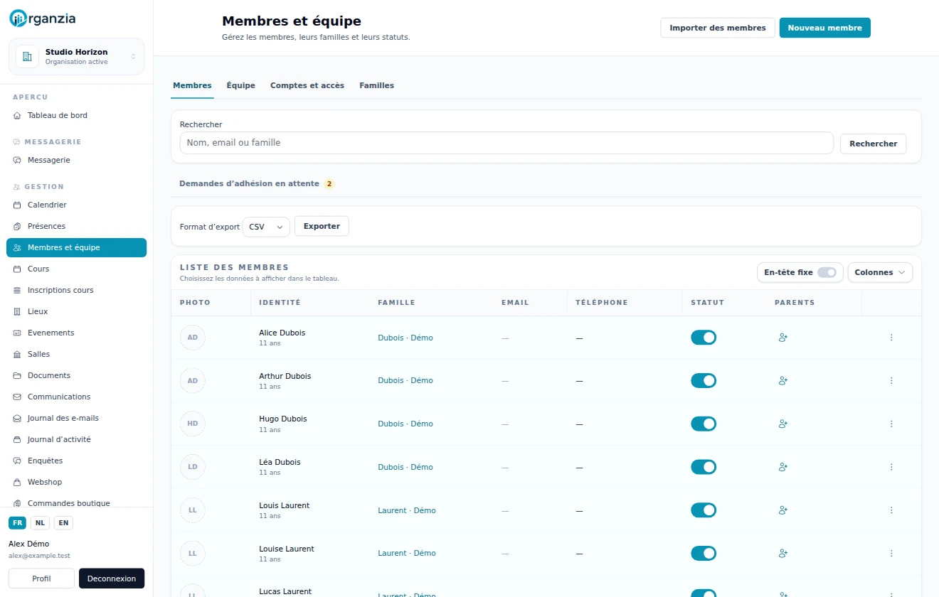This screenshot has height=597, width=939.
Task: Toggle status switch for Arthur Dubois
Action: (x=704, y=381)
